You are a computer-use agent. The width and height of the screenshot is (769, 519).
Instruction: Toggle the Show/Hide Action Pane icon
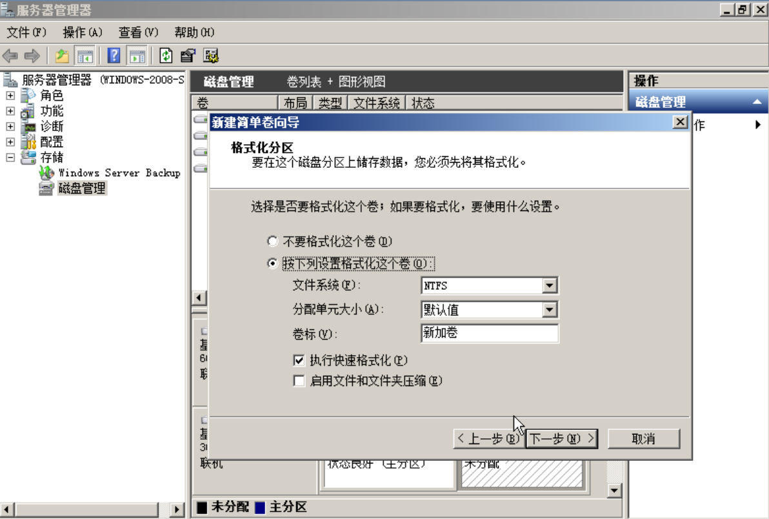(x=136, y=56)
